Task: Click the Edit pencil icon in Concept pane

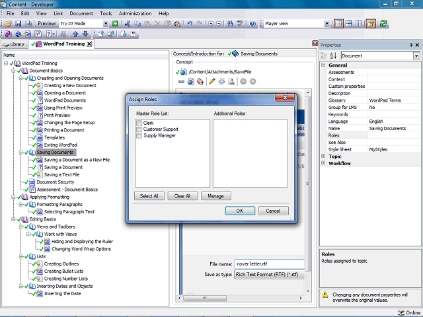Action: pyautogui.click(x=212, y=81)
